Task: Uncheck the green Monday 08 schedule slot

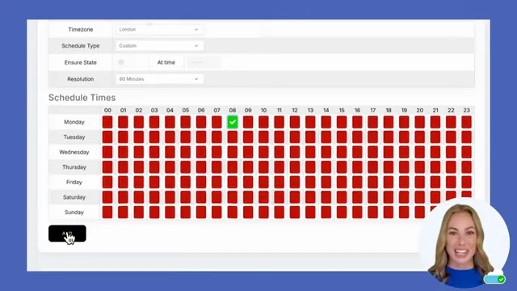Action: (233, 122)
